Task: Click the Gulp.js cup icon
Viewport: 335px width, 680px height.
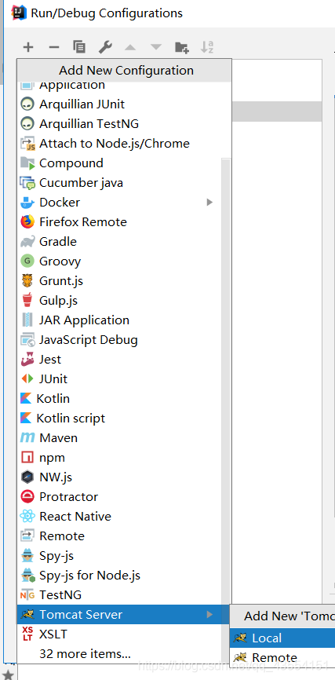Action: (27, 301)
